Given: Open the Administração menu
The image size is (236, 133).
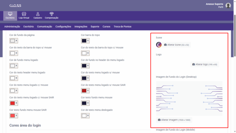Looking at the screenshot, I should tap(12, 27).
